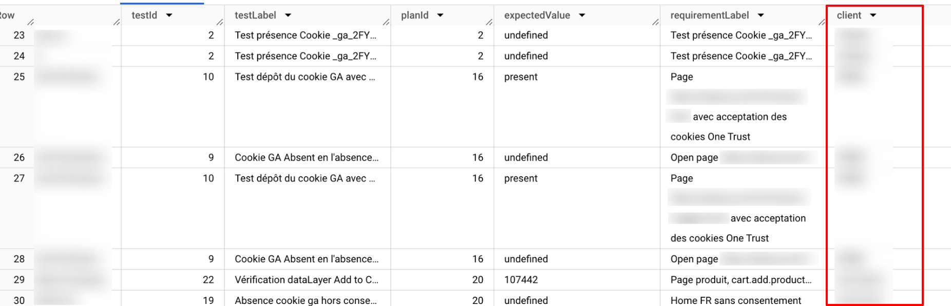Click the resize handle of the requirementLabel column
Viewport: 951px width, 306px height.
pos(822,22)
